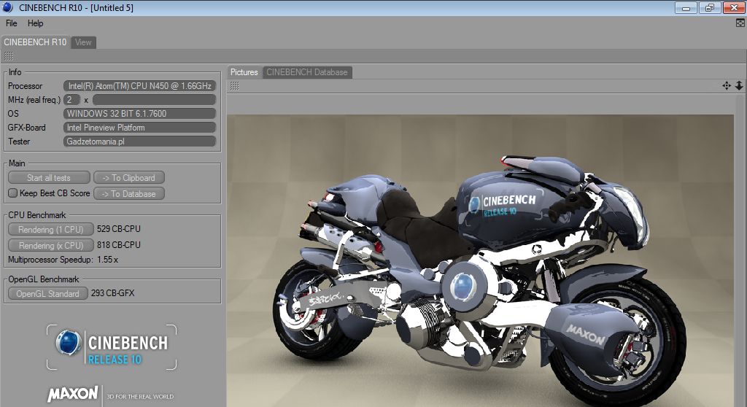
Task: Click Start all tests button
Action: coord(49,178)
